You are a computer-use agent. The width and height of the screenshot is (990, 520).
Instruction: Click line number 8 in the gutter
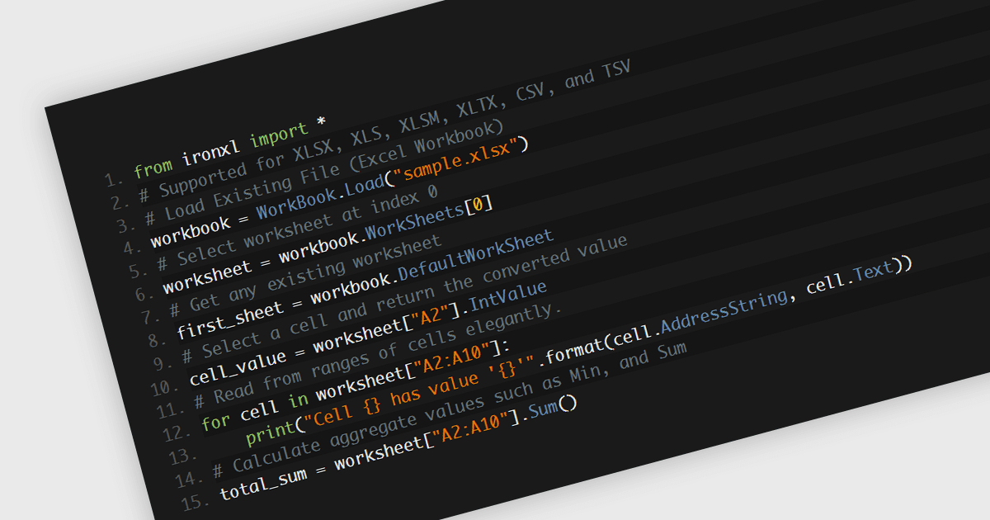pos(158,340)
